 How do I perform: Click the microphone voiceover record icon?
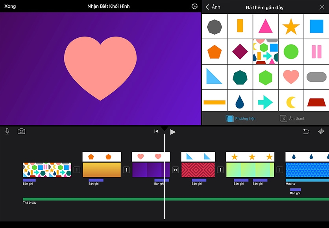[7, 131]
